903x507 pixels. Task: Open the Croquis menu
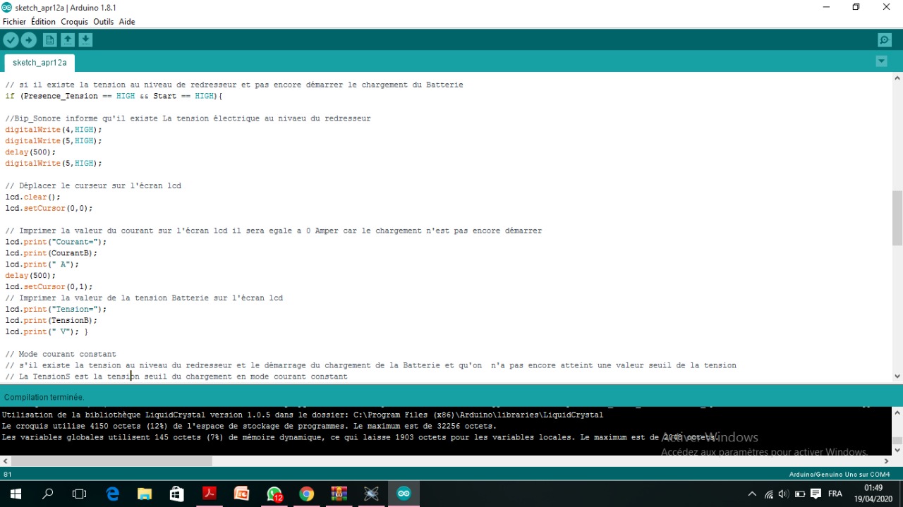[x=74, y=22]
